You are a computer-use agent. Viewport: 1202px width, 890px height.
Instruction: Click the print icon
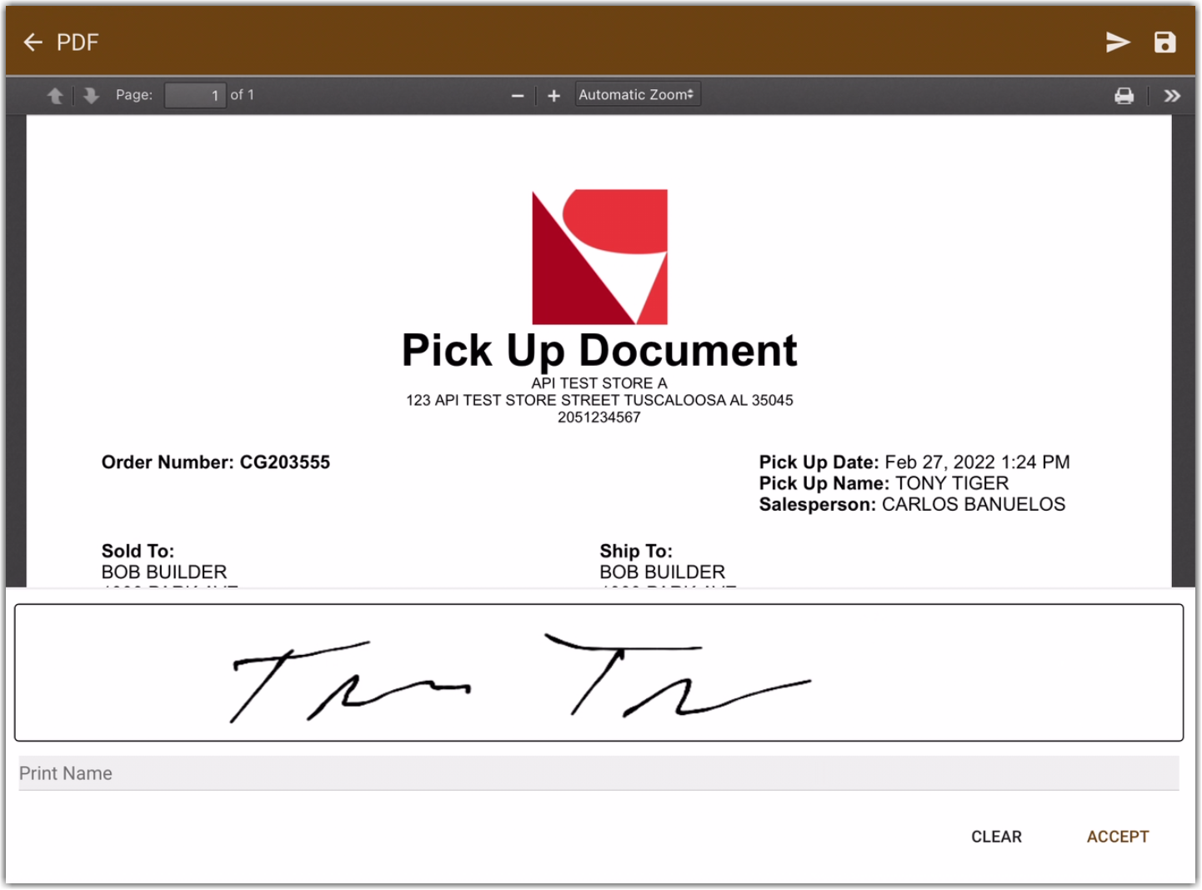(1124, 95)
